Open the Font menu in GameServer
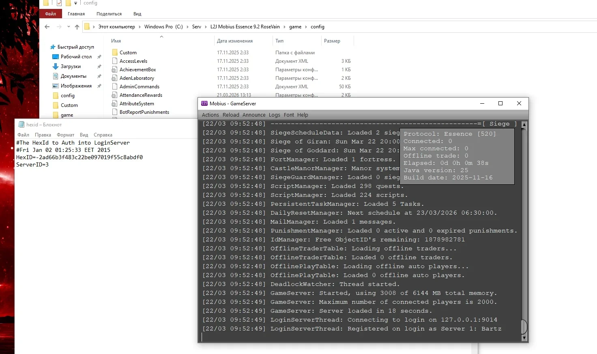This screenshot has height=354, width=597. click(x=289, y=115)
